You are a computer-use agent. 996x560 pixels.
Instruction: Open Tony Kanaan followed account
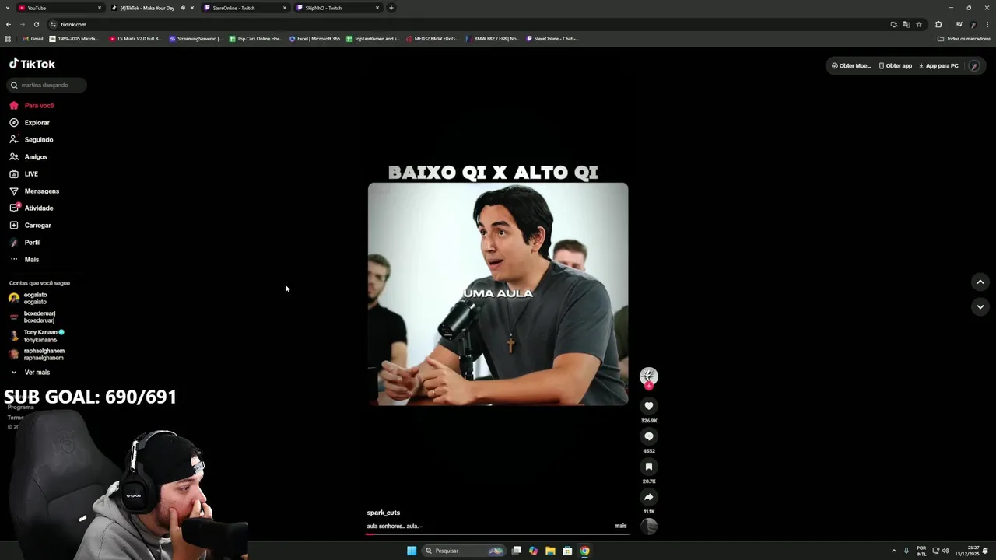click(37, 335)
